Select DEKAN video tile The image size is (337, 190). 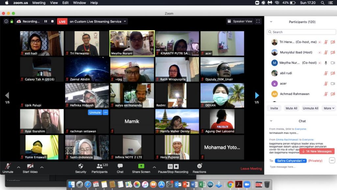coord(222,95)
